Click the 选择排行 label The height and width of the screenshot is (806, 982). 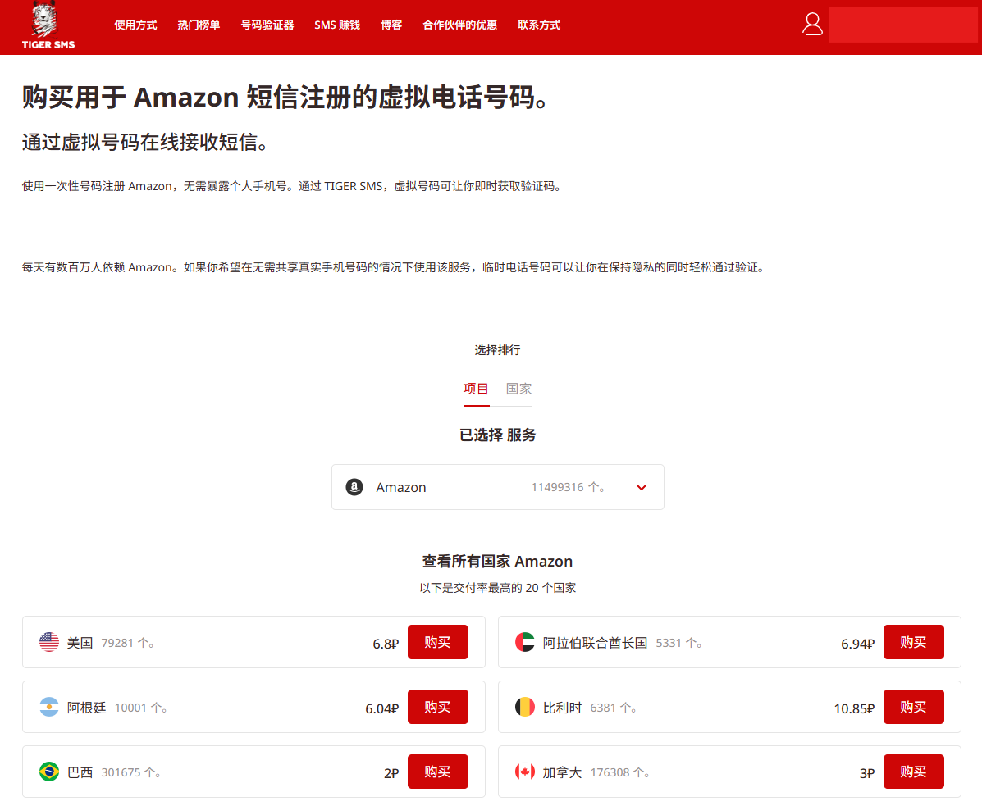tap(497, 350)
